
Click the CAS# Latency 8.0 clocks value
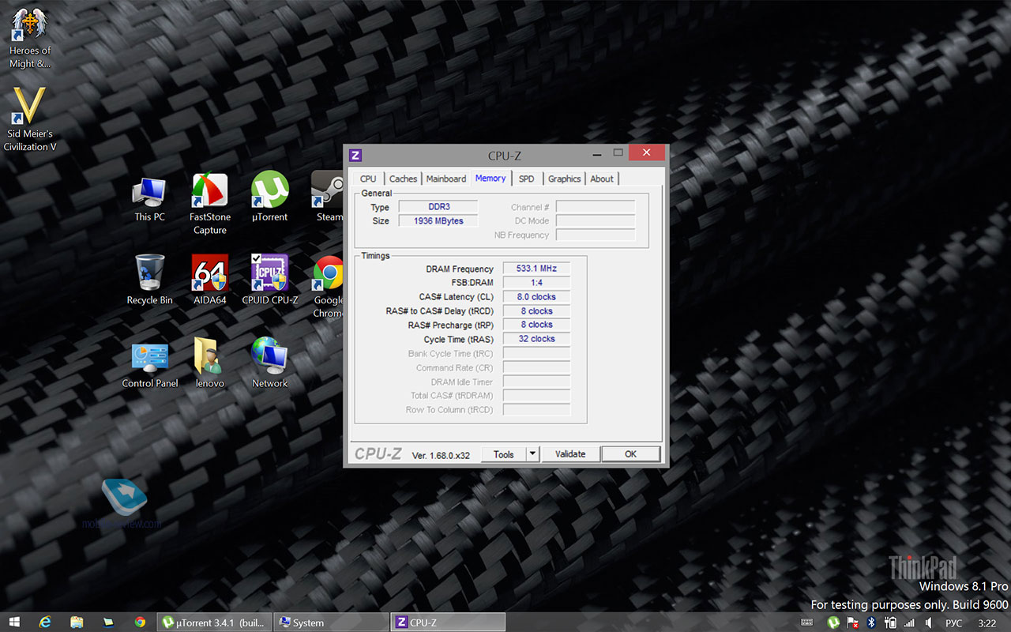click(536, 297)
